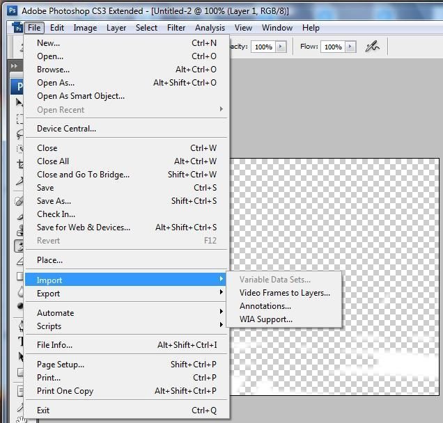Screen dimensions: 443x423
Task: Open the Analysis menu
Action: tap(210, 28)
